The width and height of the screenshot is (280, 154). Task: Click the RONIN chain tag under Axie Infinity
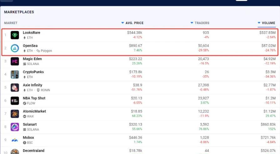[43, 90]
